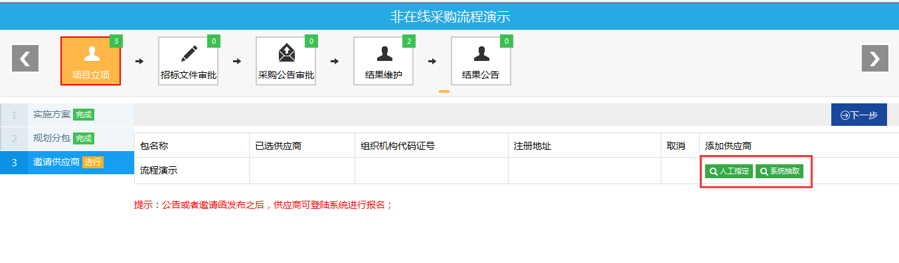This screenshot has height=263, width=899.
Task: Open the 招标文件审批 pencil step
Action: [189, 61]
